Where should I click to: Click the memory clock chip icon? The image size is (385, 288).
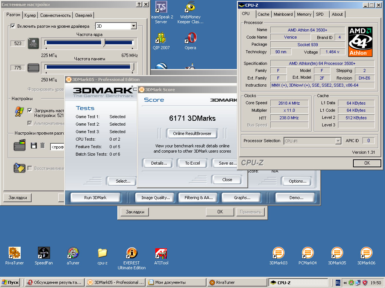click(33, 67)
